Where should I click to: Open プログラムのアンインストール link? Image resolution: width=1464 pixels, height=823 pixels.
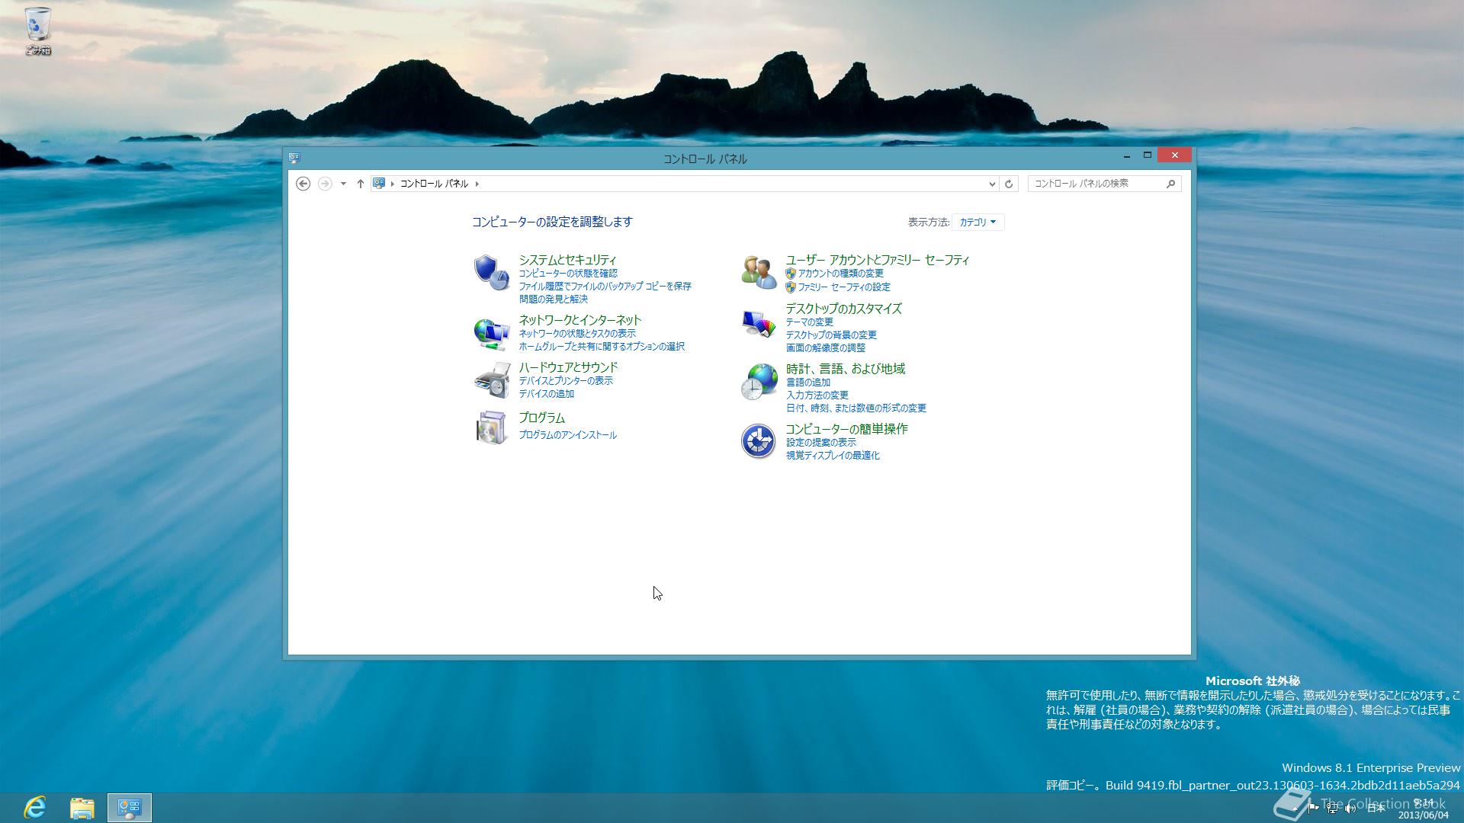click(x=567, y=434)
